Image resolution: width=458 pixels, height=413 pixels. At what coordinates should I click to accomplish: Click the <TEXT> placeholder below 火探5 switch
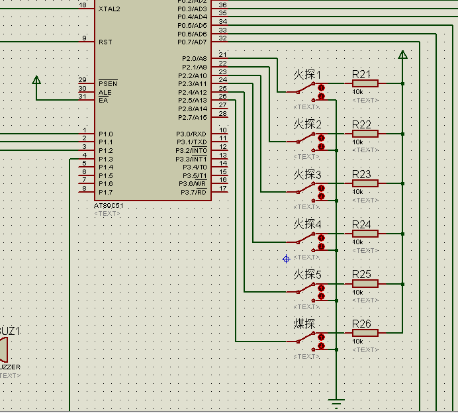(x=306, y=307)
